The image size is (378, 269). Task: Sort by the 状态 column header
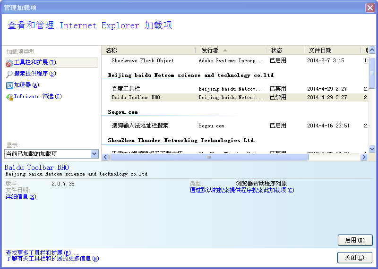pyautogui.click(x=285, y=50)
